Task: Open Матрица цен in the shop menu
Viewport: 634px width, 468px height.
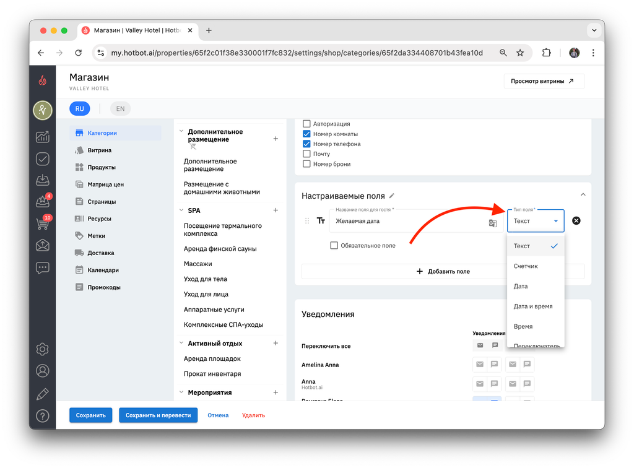Action: coord(105,184)
